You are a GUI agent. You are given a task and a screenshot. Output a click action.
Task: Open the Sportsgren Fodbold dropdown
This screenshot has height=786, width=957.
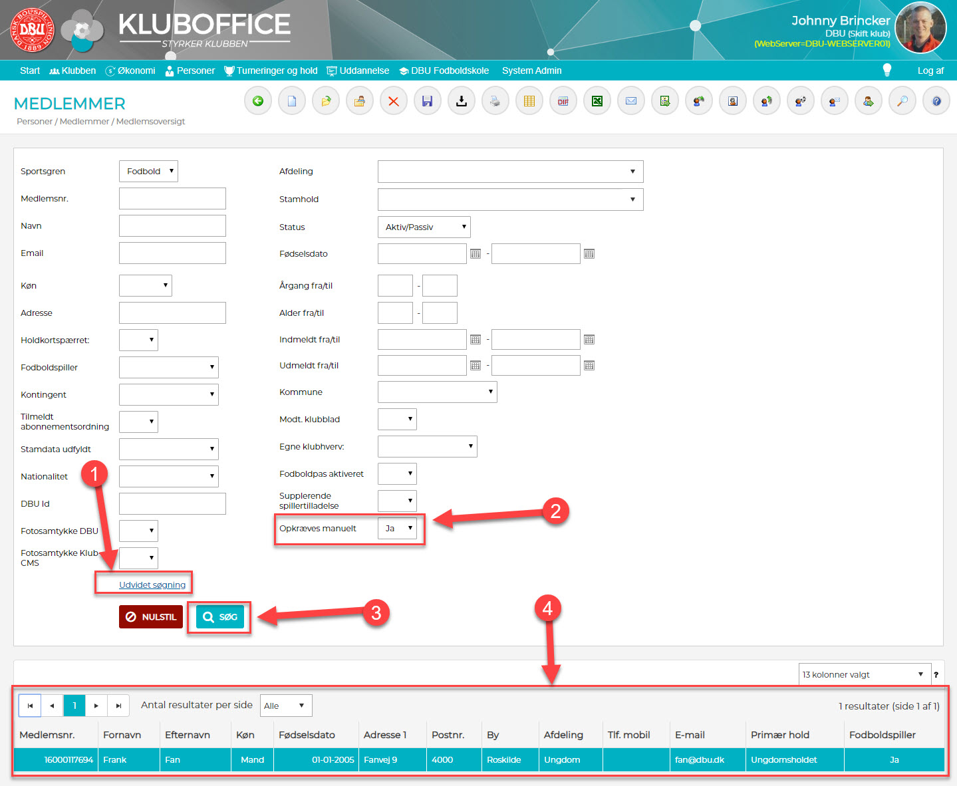148,171
